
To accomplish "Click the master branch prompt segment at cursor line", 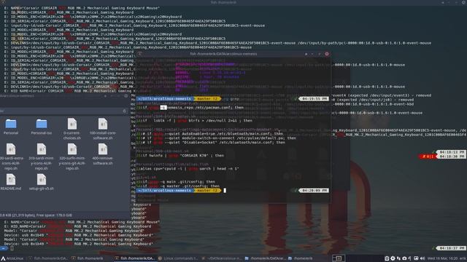I will (x=207, y=191).
